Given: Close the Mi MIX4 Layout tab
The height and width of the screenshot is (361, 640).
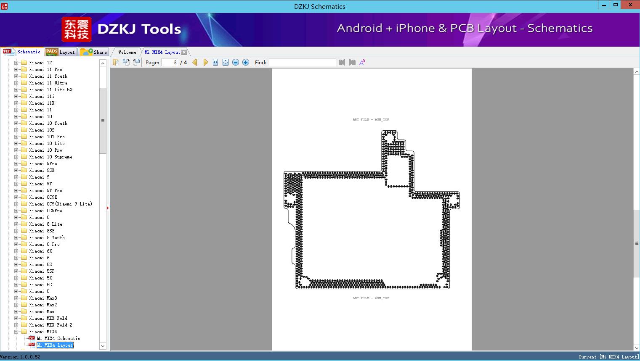Looking at the screenshot, I should pos(184,52).
